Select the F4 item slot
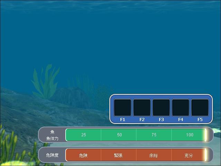The width and height of the screenshot is (221, 166). click(x=181, y=108)
